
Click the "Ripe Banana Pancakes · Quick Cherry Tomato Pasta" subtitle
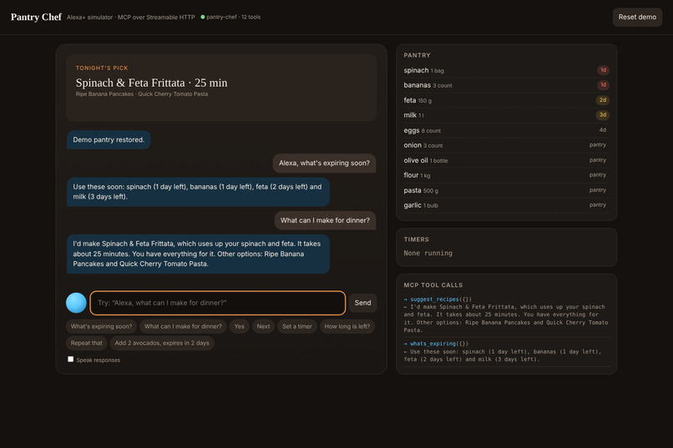pyautogui.click(x=142, y=94)
